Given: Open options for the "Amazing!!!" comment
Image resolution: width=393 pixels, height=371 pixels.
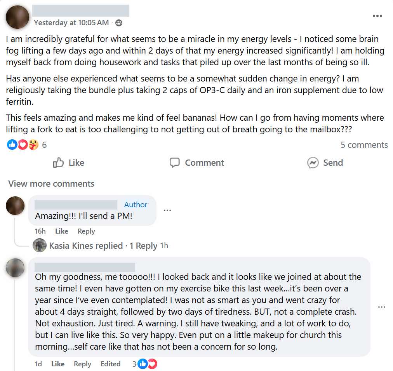Looking at the screenshot, I should tap(167, 210).
